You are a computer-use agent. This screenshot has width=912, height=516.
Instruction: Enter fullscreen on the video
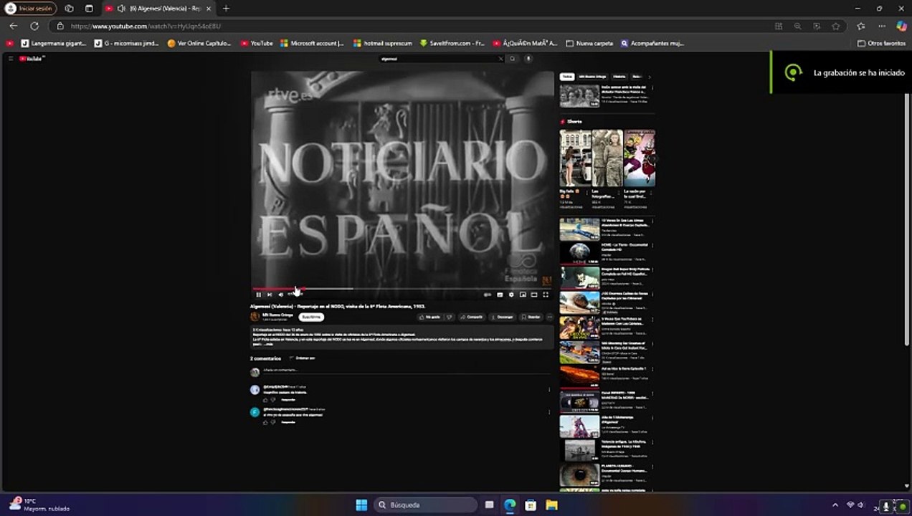(546, 295)
